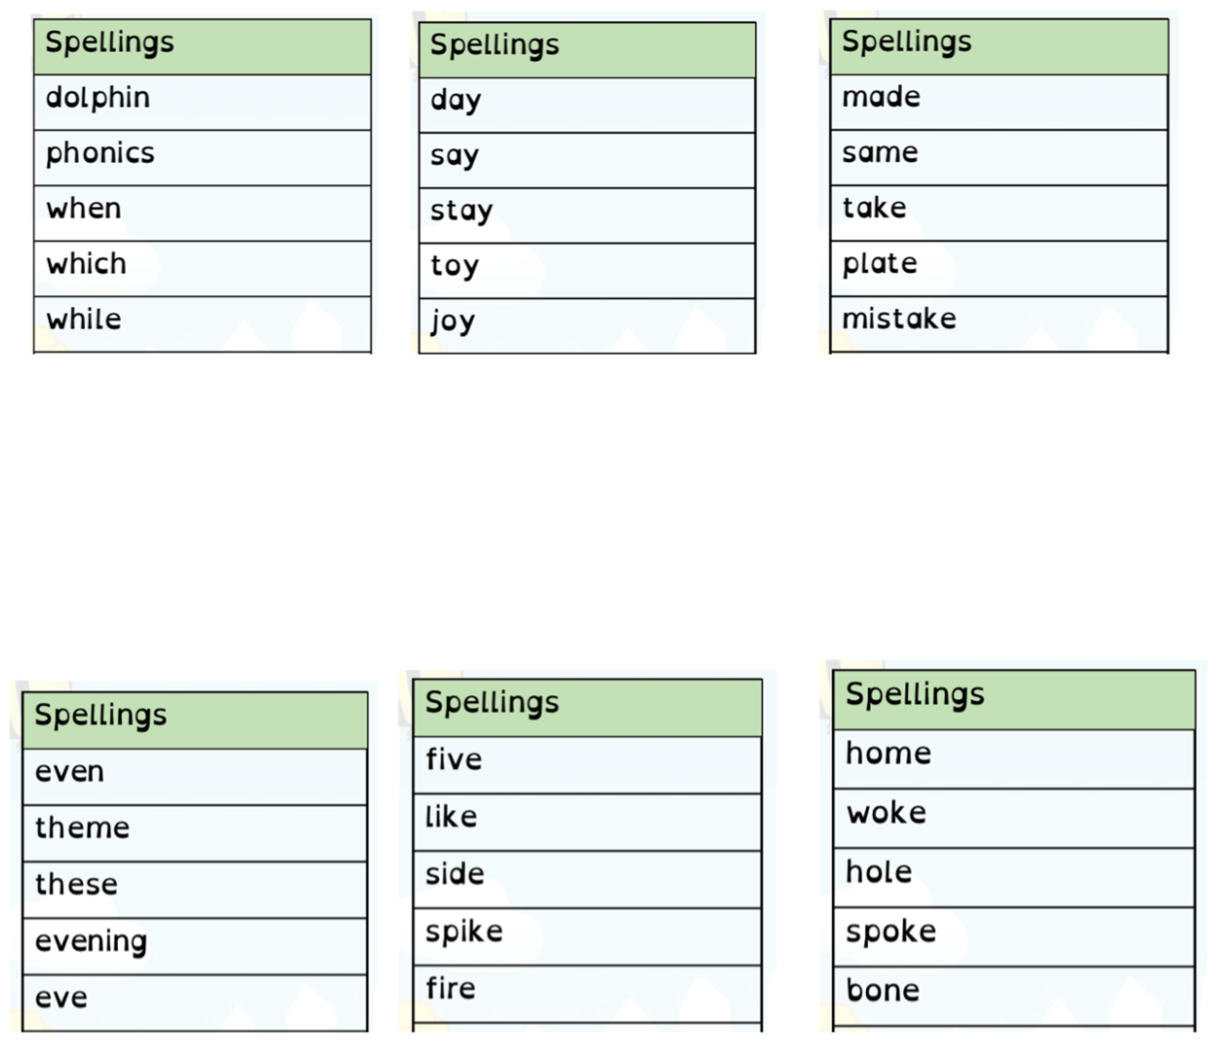Select the word 'while'

(x=84, y=319)
